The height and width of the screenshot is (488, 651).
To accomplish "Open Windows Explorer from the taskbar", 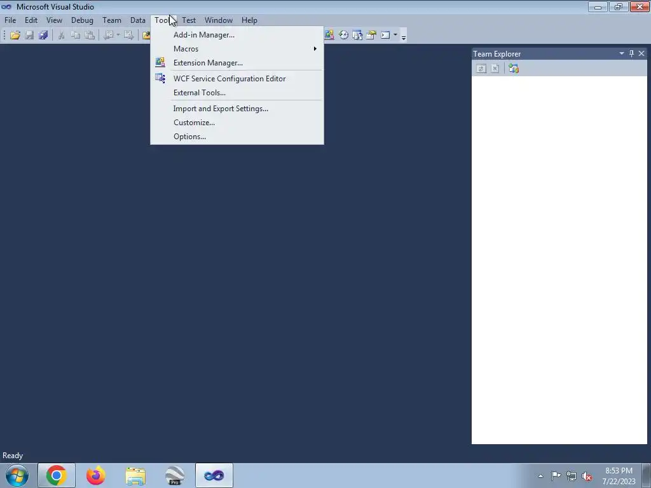I will tap(135, 475).
